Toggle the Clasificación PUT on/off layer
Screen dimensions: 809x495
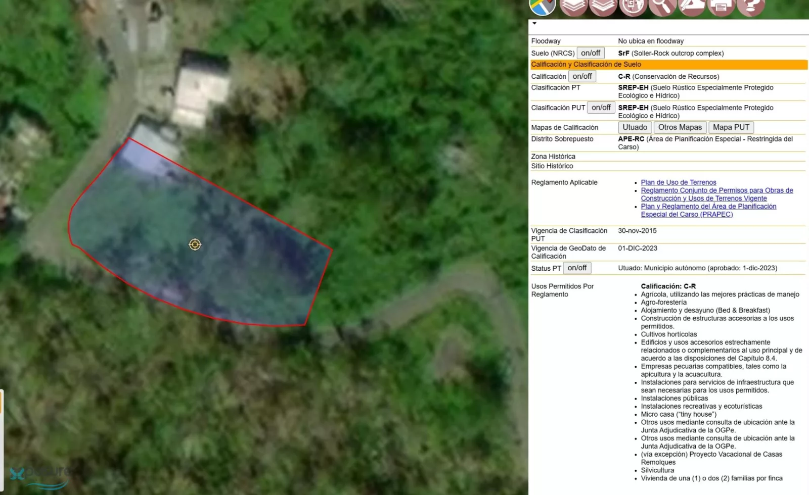coord(601,108)
